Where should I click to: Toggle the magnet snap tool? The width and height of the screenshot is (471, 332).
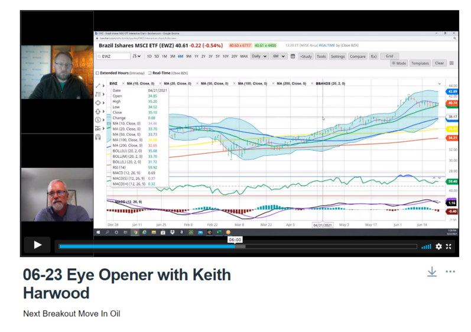tap(98, 137)
